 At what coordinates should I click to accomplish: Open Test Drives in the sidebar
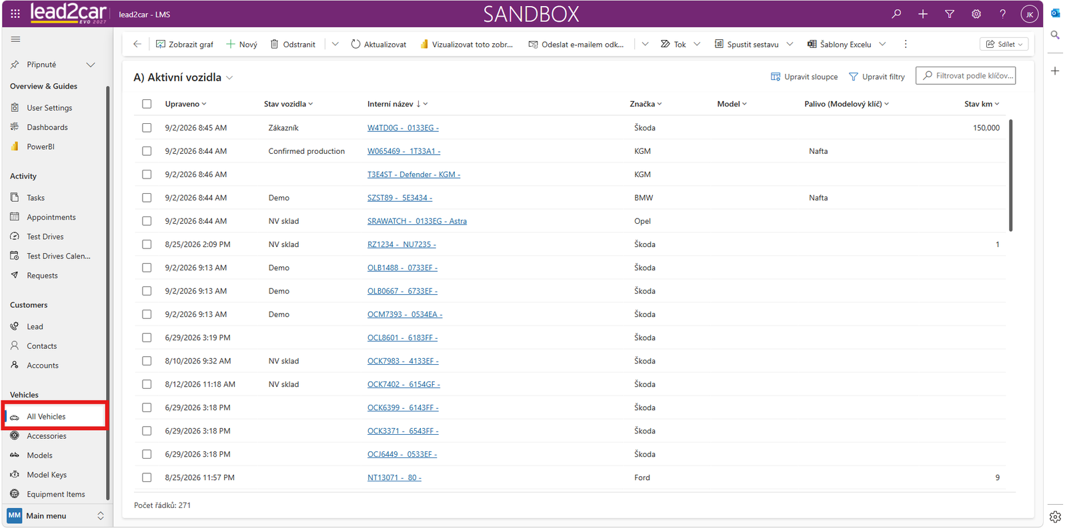coord(45,236)
